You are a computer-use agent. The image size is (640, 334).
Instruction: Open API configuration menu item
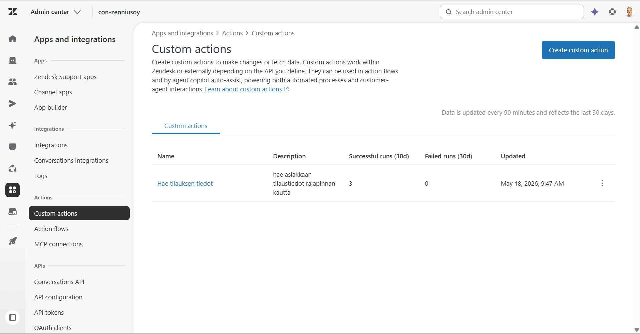pos(58,297)
